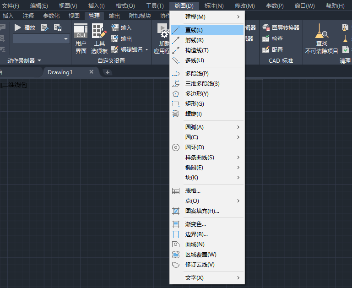The height and width of the screenshot is (288, 352).
Task: Open the 标注(N) dimension menu
Action: tap(214, 6)
